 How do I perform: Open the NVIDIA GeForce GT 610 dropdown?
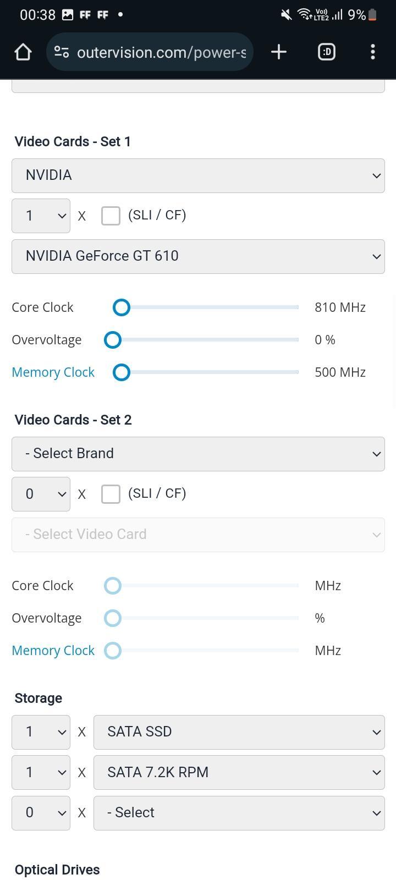click(x=198, y=256)
